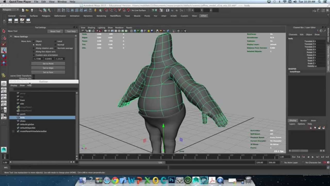Click the Set to Face button
Viewport: 330px width, 186px height.
(48, 72)
